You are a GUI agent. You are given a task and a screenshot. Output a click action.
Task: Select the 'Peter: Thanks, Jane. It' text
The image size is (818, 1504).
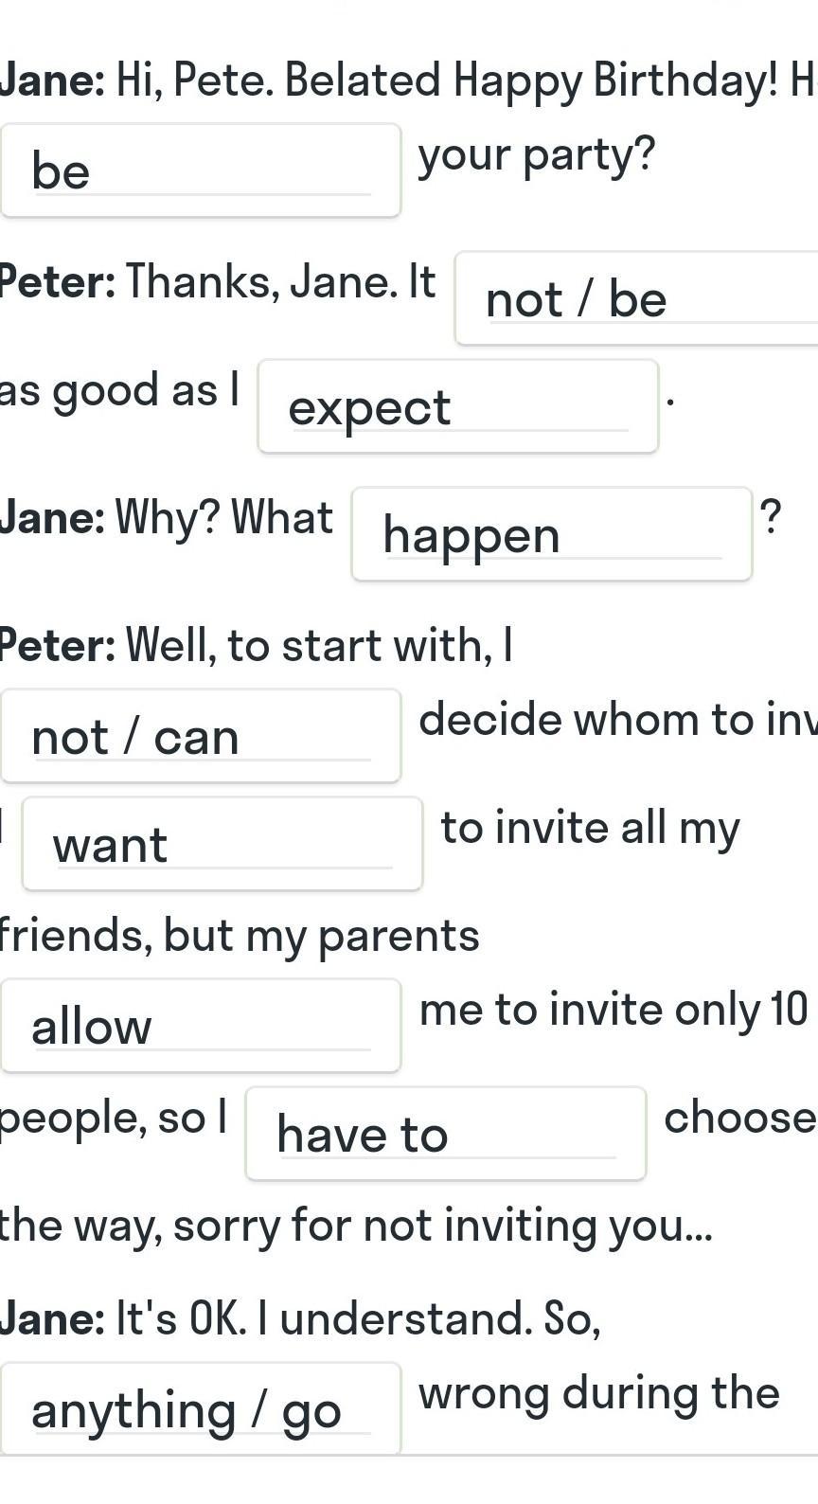(x=217, y=282)
